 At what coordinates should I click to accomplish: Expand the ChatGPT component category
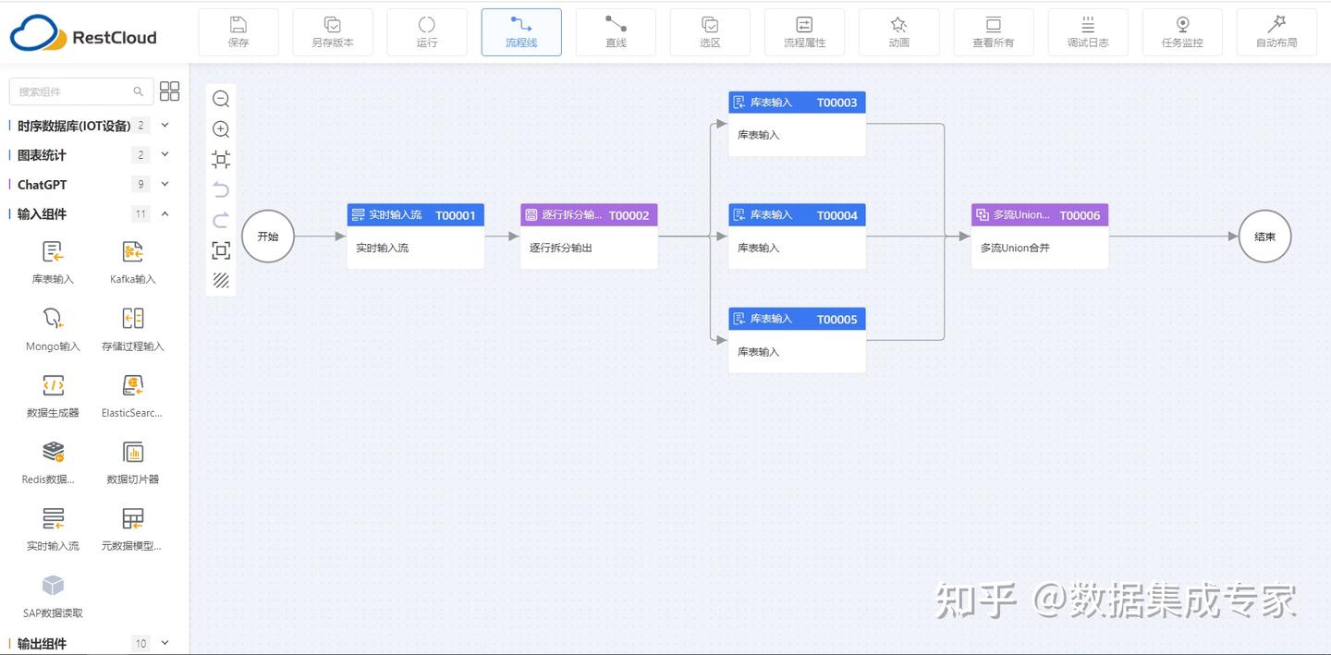[164, 184]
